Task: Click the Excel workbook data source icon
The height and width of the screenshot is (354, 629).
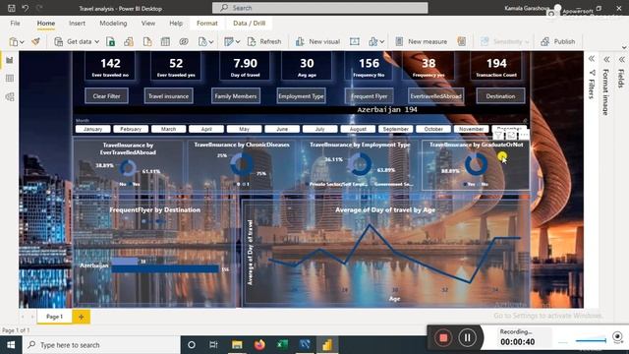Action: tap(110, 41)
